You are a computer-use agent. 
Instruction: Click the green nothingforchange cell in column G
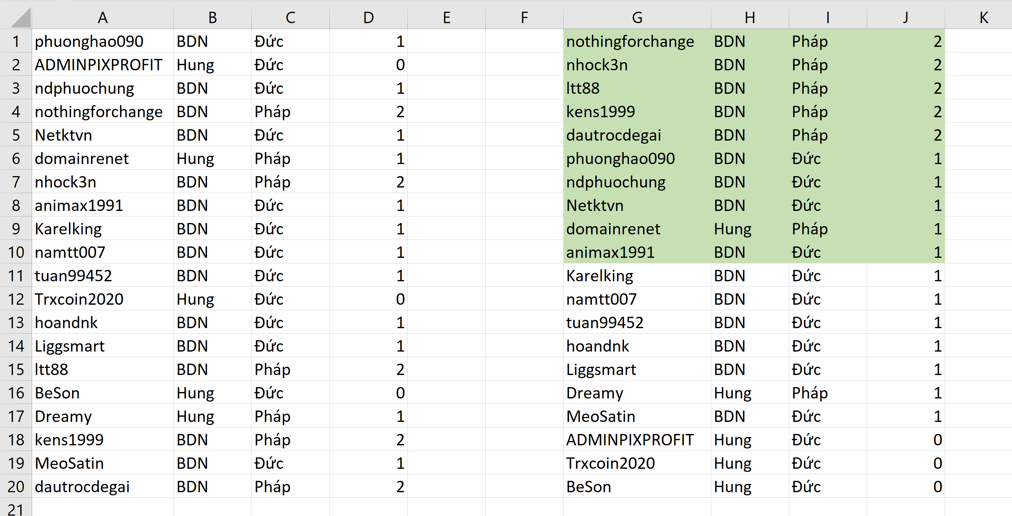tap(630, 41)
